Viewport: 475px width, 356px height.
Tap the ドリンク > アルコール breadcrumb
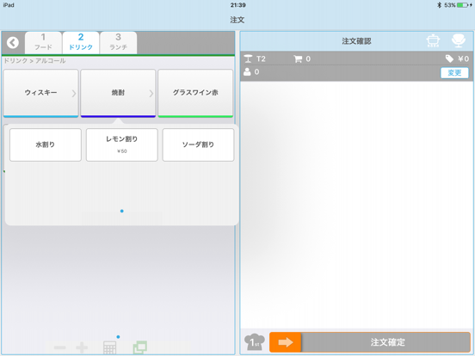tap(34, 60)
